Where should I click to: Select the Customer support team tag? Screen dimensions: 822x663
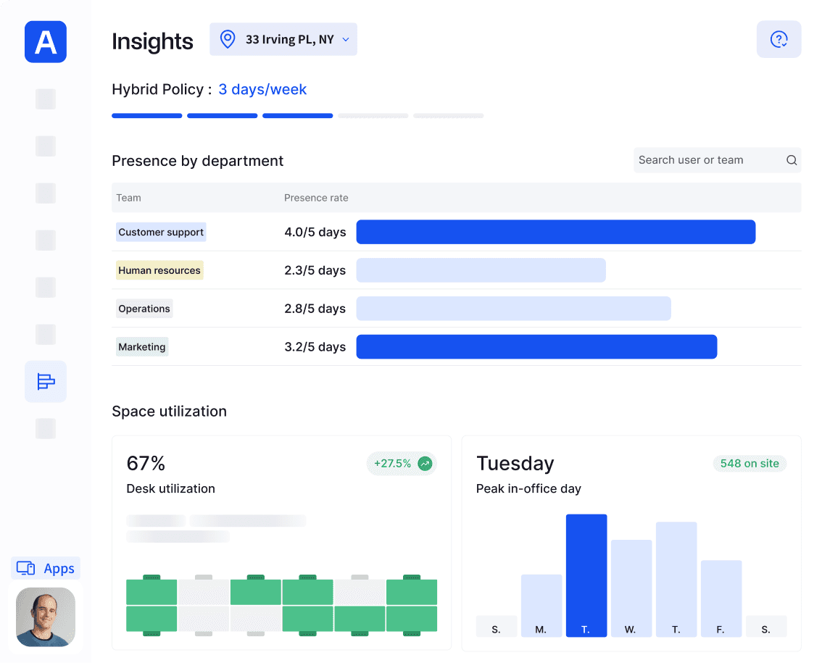(x=161, y=232)
